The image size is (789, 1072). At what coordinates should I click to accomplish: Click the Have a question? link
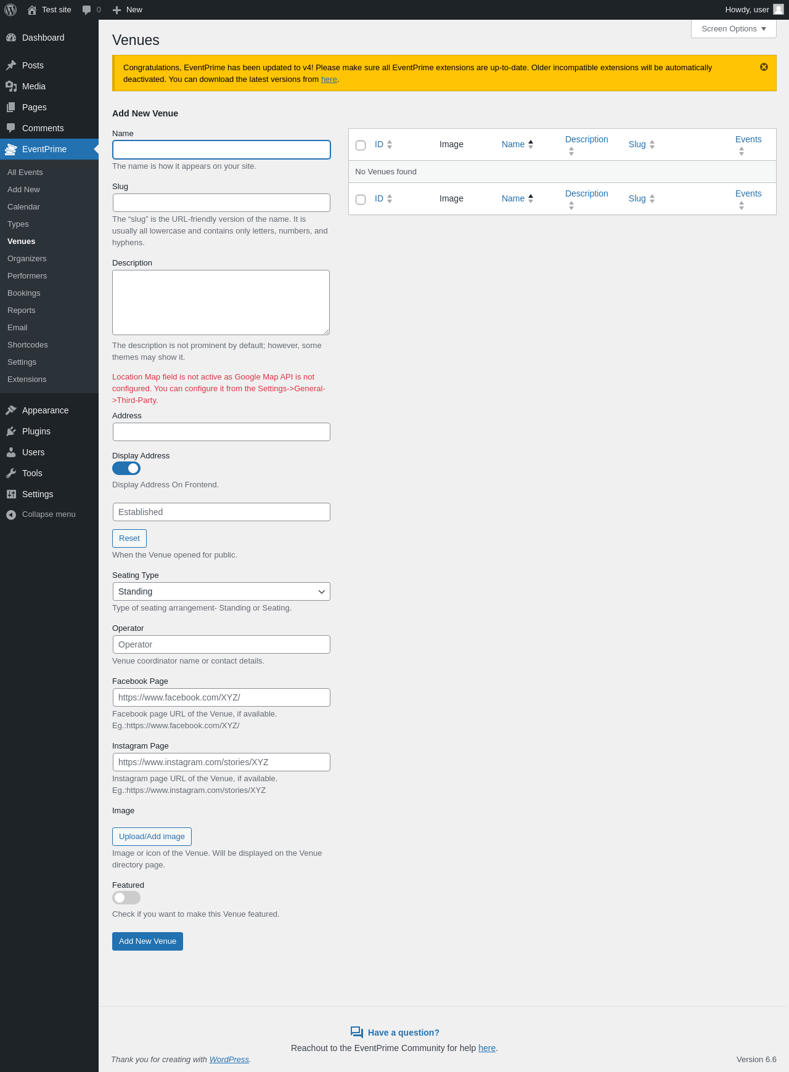coord(404,1033)
